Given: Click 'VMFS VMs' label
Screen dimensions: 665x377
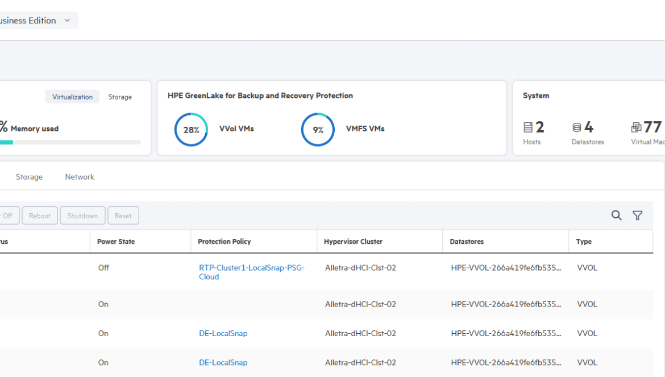Looking at the screenshot, I should [x=365, y=129].
